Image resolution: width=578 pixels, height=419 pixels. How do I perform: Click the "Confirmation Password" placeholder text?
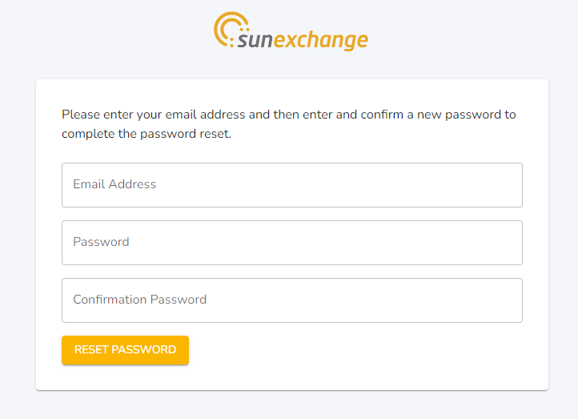140,300
